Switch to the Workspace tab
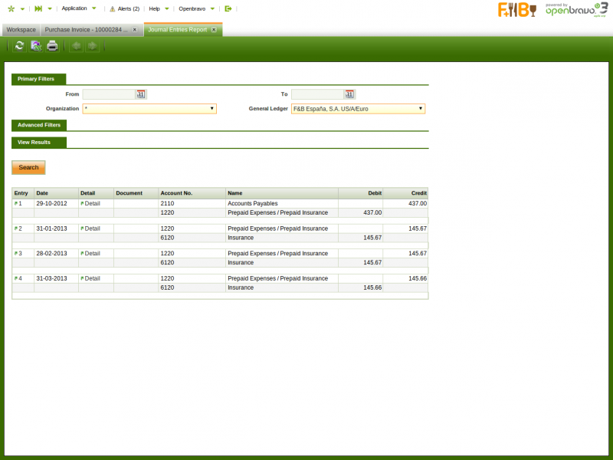This screenshot has height=460, width=613. pos(21,30)
